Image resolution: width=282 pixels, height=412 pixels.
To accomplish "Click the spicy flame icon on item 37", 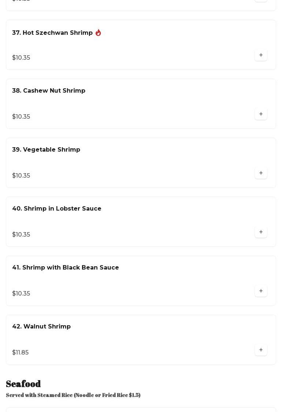I will click(x=98, y=33).
